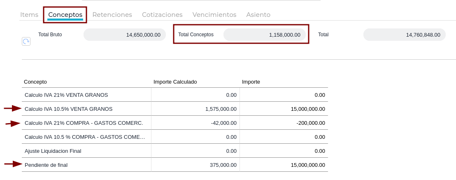Select Calculo IVA 10.5 % COMPRA row

click(175, 137)
